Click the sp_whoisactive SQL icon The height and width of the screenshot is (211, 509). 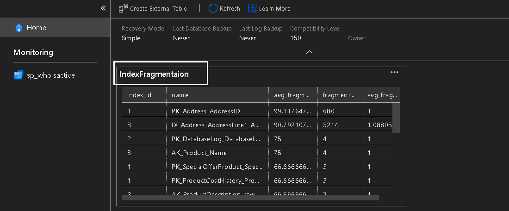click(19, 75)
